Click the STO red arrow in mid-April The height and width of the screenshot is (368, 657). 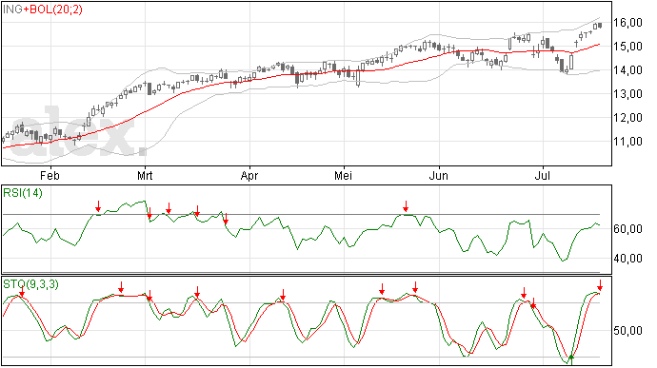pyautogui.click(x=283, y=295)
